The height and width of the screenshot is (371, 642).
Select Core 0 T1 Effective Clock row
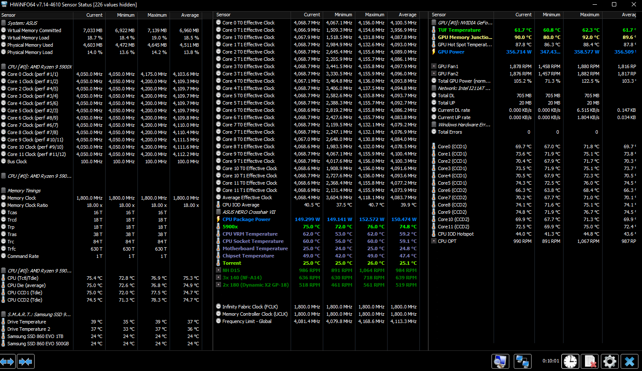click(317, 30)
